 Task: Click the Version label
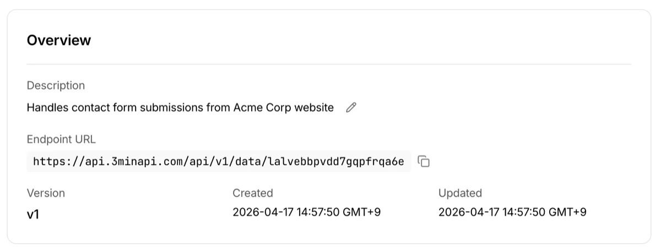(46, 193)
